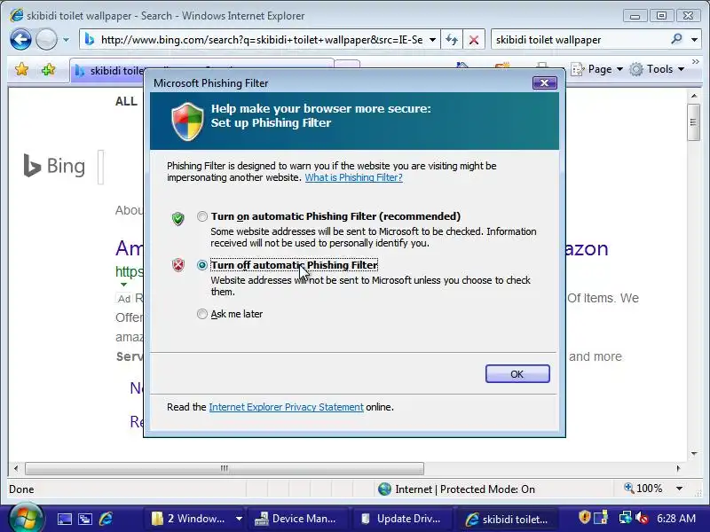The width and height of the screenshot is (710, 532).
Task: Click OK in the Phishing Filter dialog
Action: 517,374
